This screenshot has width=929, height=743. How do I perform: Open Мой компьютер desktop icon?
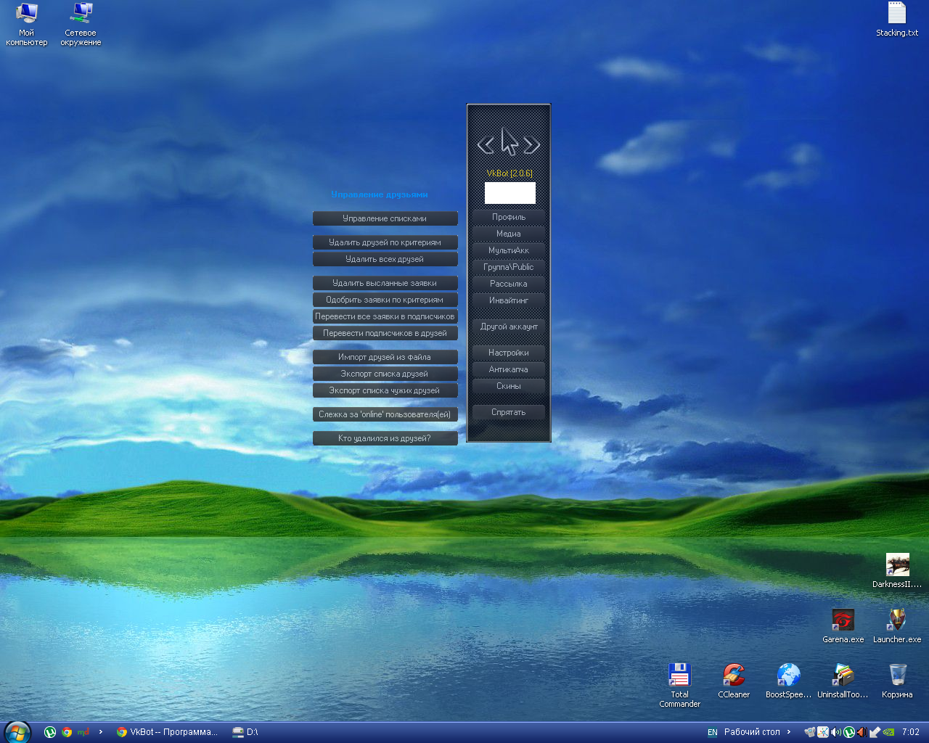[x=27, y=14]
